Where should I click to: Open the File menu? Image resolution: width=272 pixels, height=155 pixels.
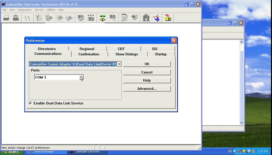click(4, 10)
